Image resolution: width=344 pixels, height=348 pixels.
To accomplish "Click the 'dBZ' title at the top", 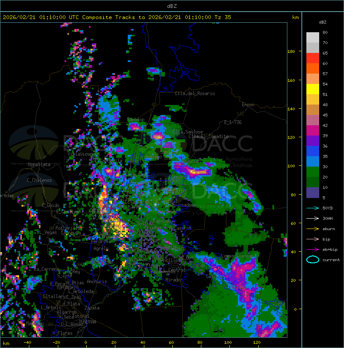I will 172,6.
